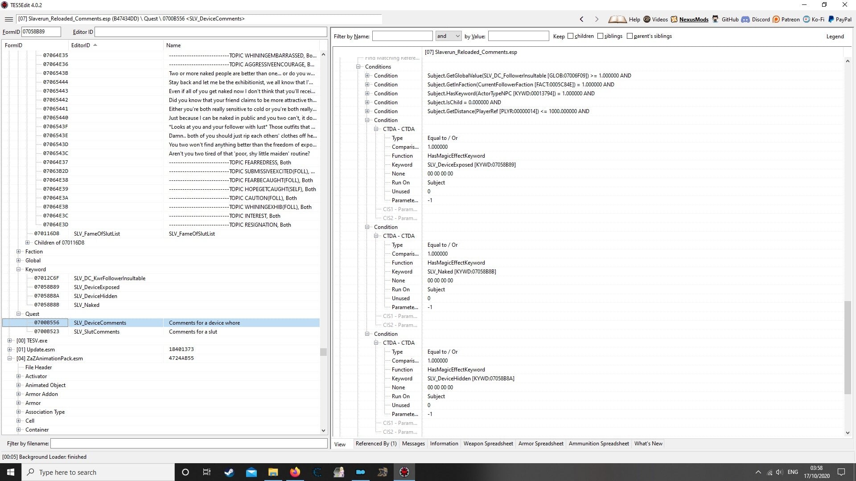Collapse the Conditions node

click(358, 67)
